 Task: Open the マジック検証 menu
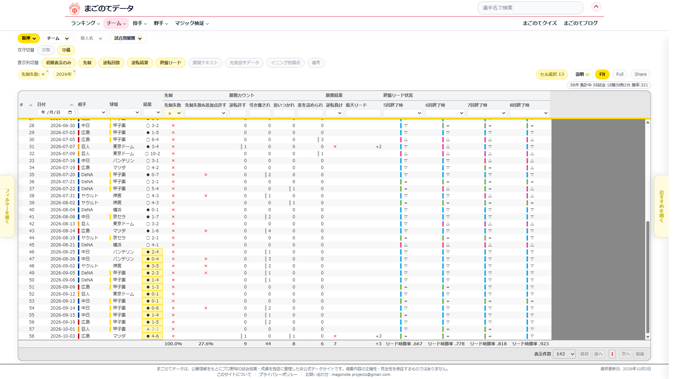pos(192,23)
